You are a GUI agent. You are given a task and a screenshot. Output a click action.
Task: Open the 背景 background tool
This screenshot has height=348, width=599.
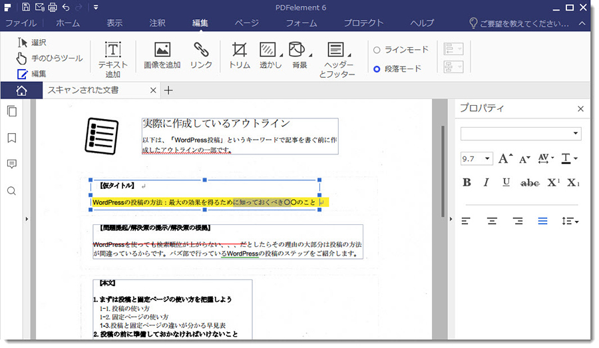pos(300,56)
